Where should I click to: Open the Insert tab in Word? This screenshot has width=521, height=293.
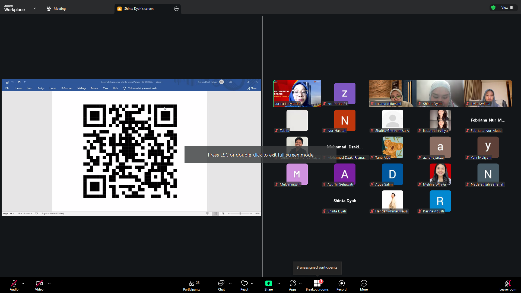pyautogui.click(x=30, y=88)
